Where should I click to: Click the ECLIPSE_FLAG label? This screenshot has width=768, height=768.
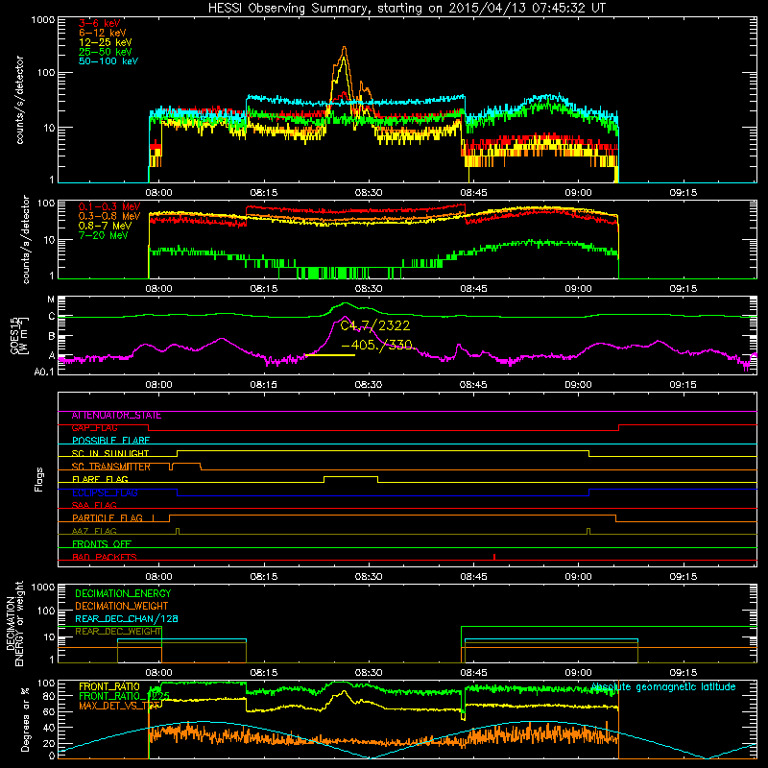coord(105,492)
